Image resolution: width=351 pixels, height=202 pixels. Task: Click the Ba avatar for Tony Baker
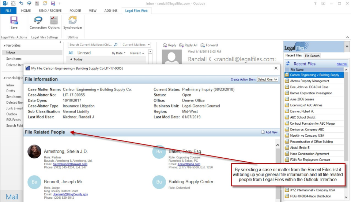(x=159, y=152)
